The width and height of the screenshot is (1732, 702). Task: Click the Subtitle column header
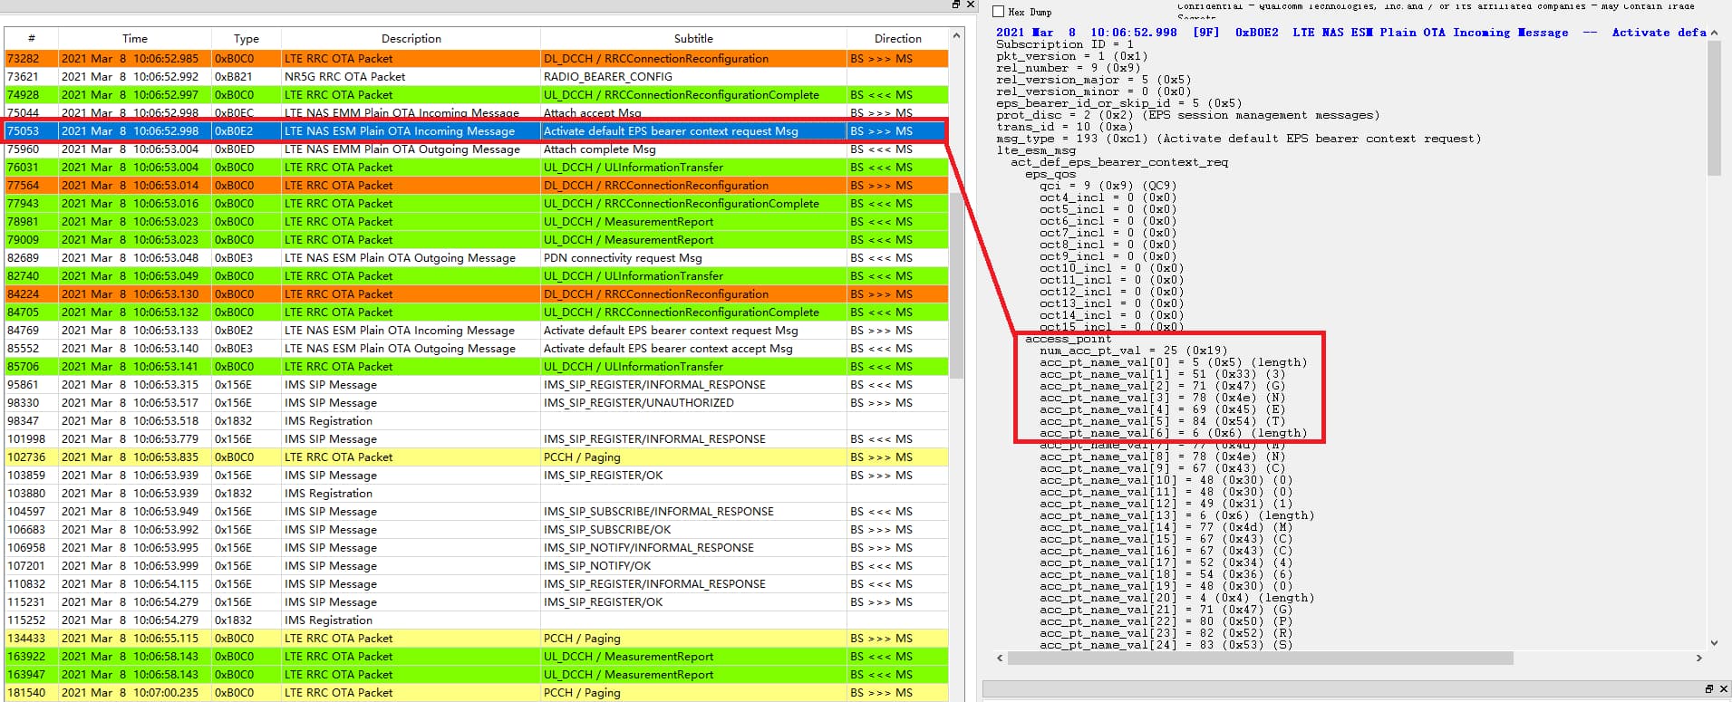pyautogui.click(x=693, y=38)
